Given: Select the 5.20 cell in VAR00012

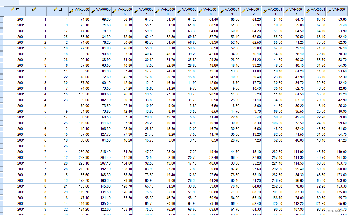Looking at the screenshot, I should point(251,94).
